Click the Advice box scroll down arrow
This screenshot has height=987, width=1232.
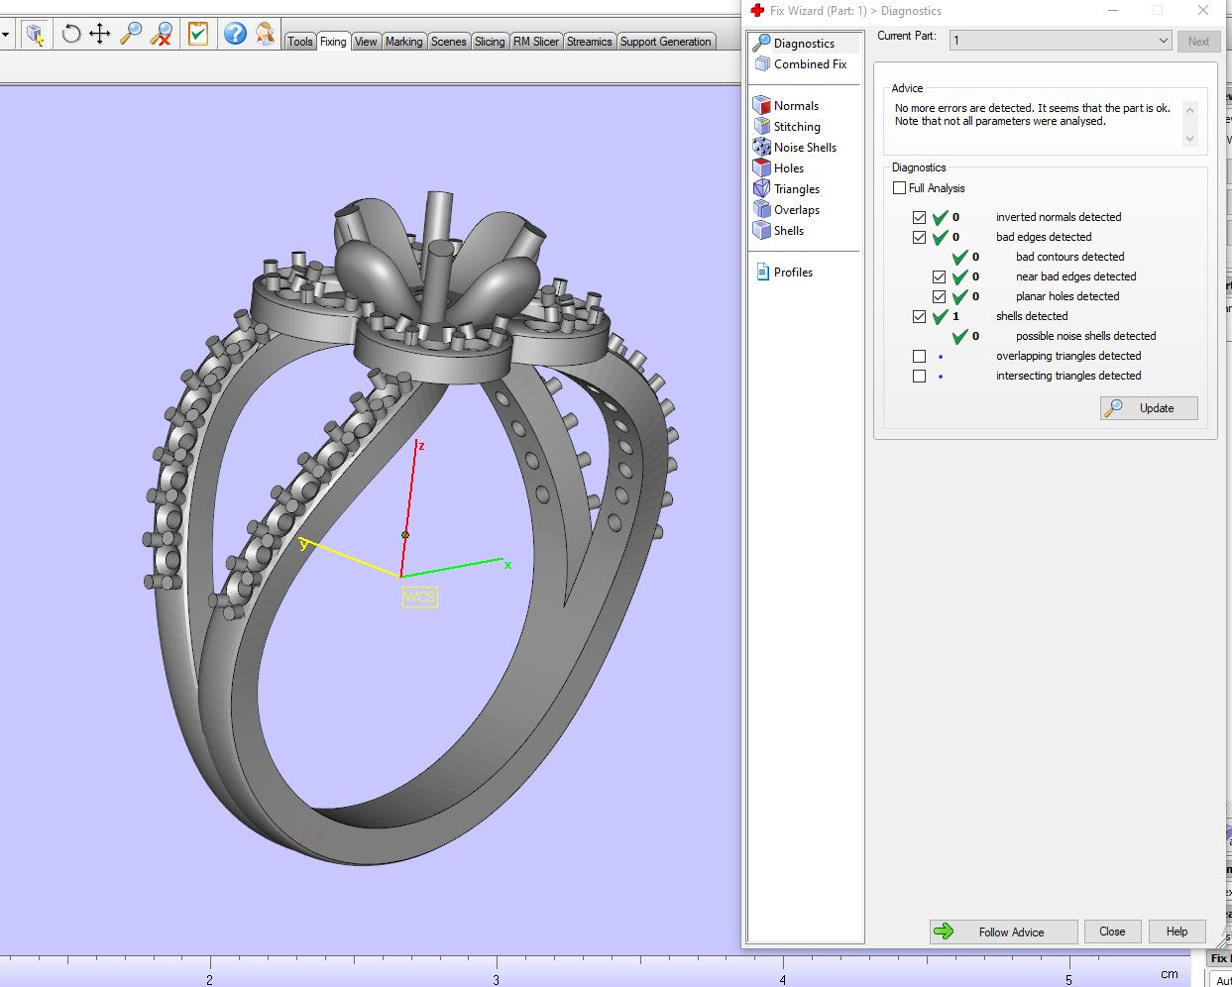click(x=1189, y=139)
